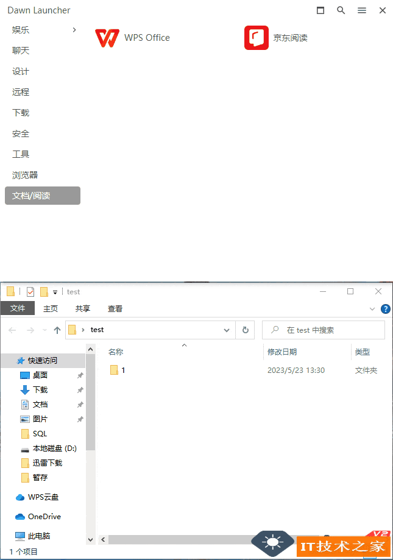
Task: Switch to the 查看 ribbon tab
Action: click(115, 308)
